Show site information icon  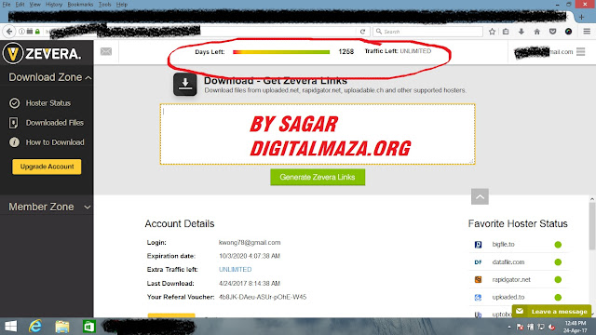click(21, 32)
